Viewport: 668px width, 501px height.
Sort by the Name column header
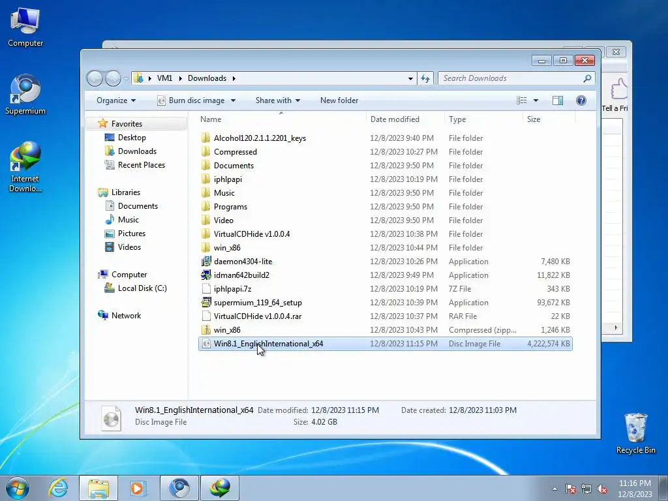tap(281, 119)
